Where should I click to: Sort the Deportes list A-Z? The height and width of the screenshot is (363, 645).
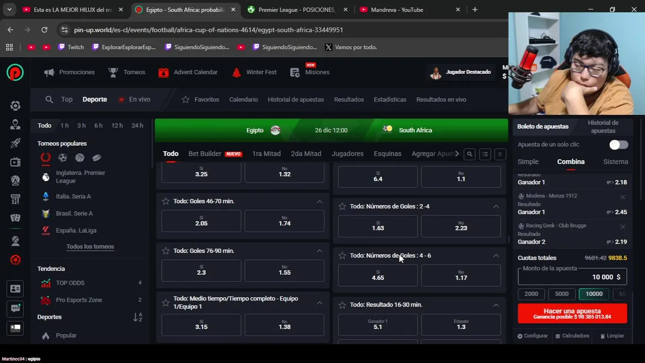coord(138,317)
